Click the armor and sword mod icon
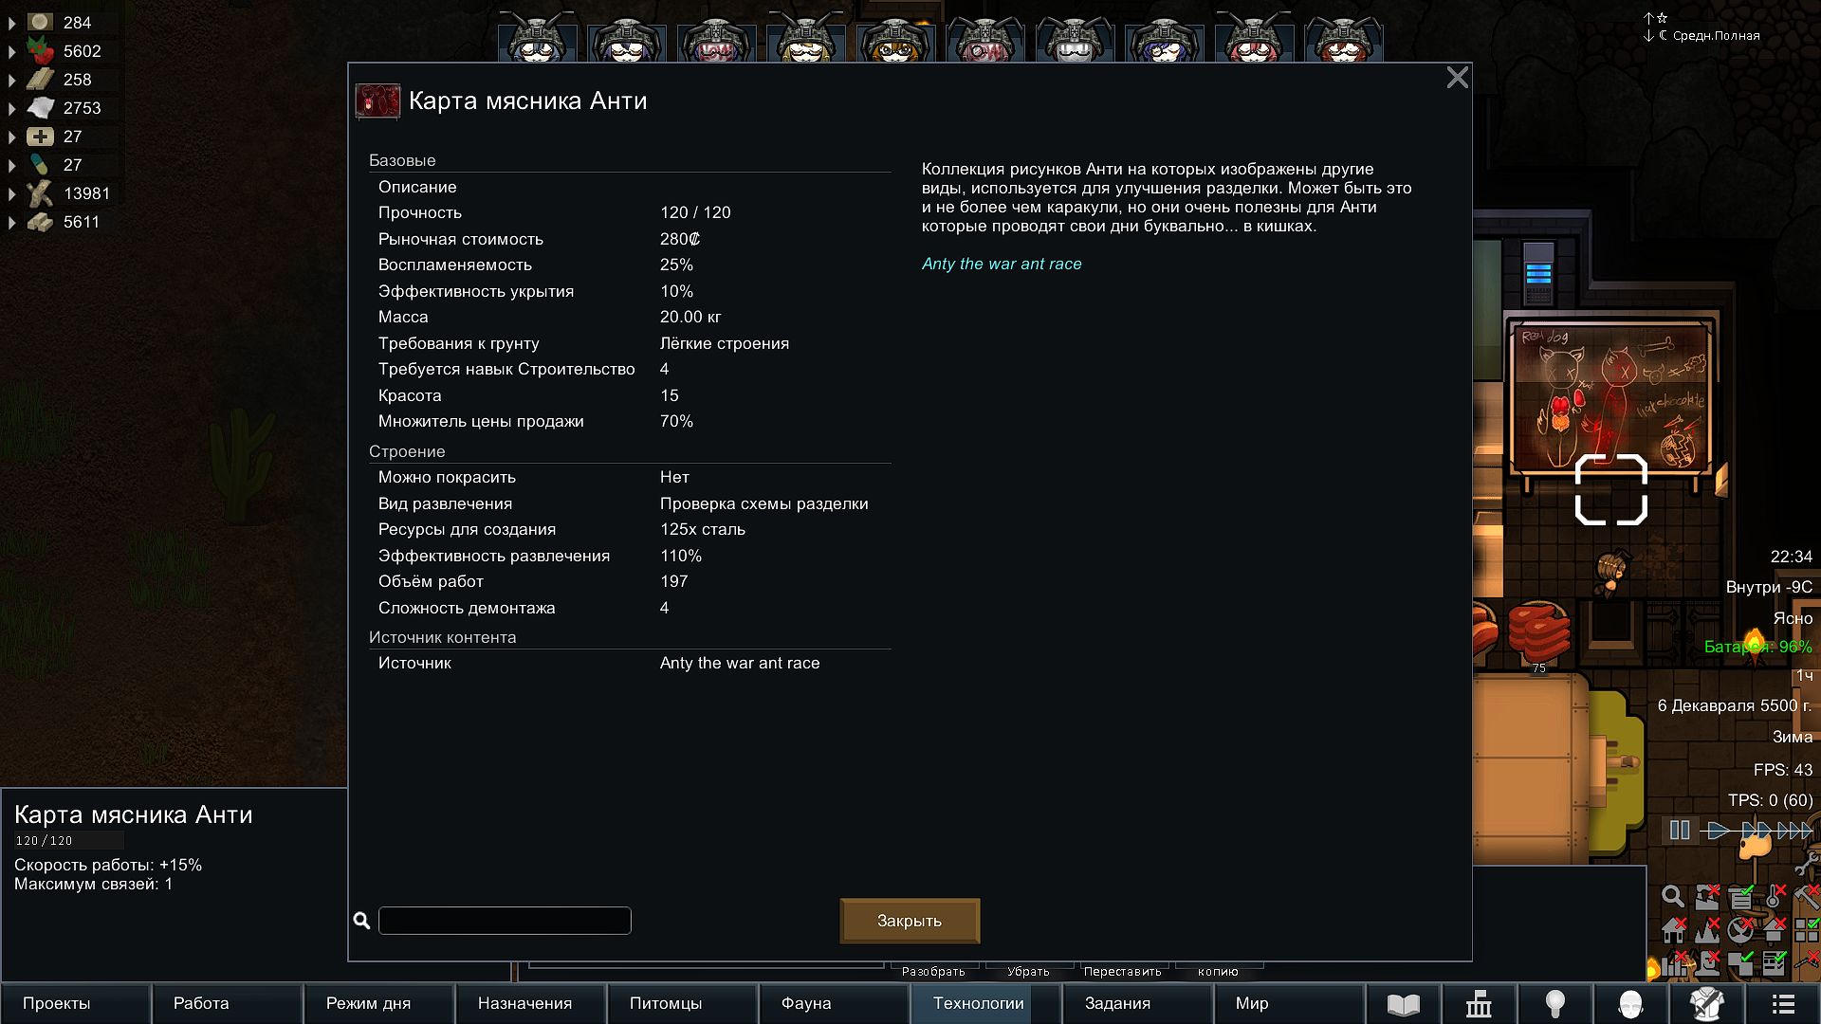1821x1024 pixels. pyautogui.click(x=1707, y=1003)
